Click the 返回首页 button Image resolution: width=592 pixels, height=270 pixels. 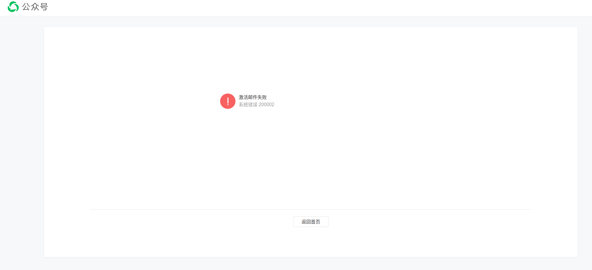point(311,222)
